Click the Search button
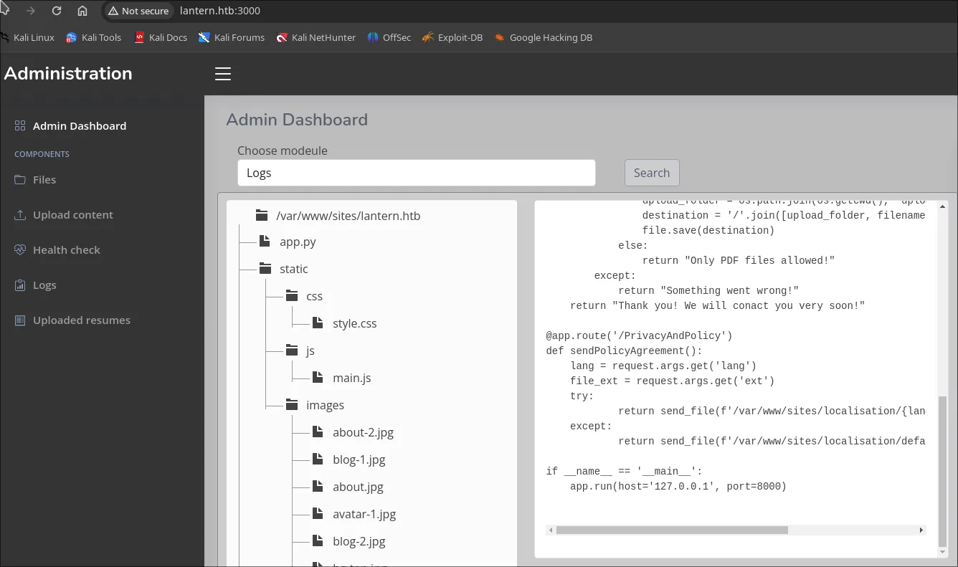958x567 pixels. point(652,173)
